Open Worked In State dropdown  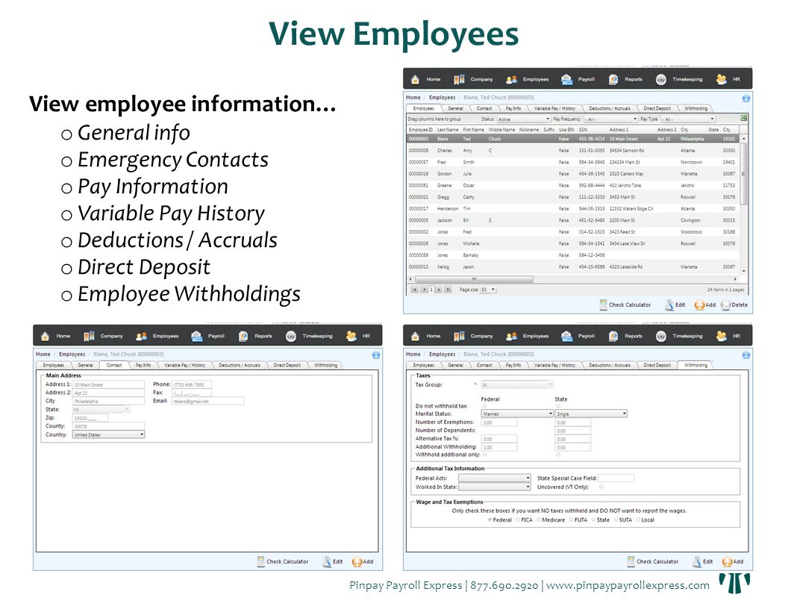[x=495, y=487]
